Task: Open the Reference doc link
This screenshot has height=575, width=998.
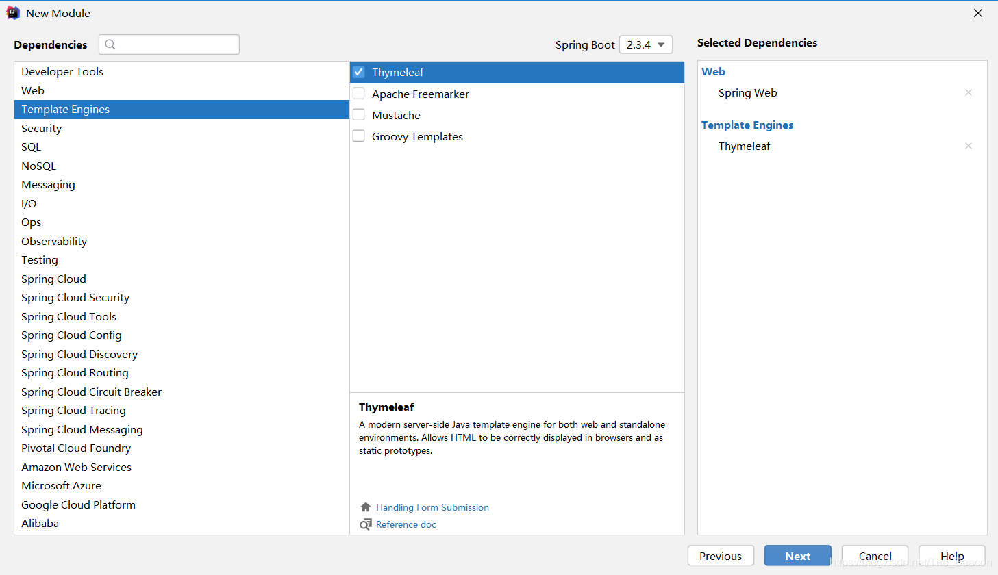Action: pyautogui.click(x=406, y=524)
